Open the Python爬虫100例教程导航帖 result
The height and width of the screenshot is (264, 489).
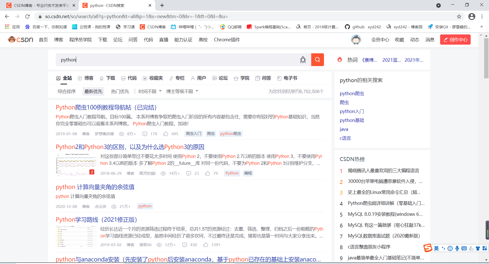tap(106, 107)
